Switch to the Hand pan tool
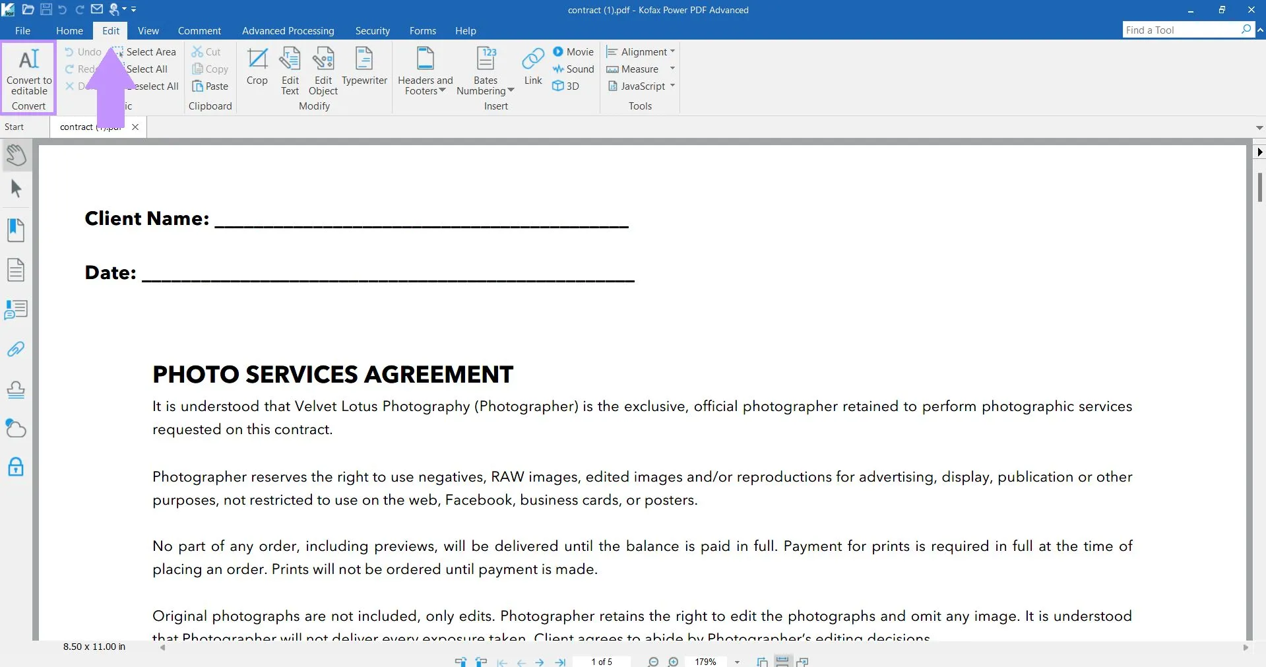This screenshot has width=1266, height=667. pyautogui.click(x=15, y=155)
